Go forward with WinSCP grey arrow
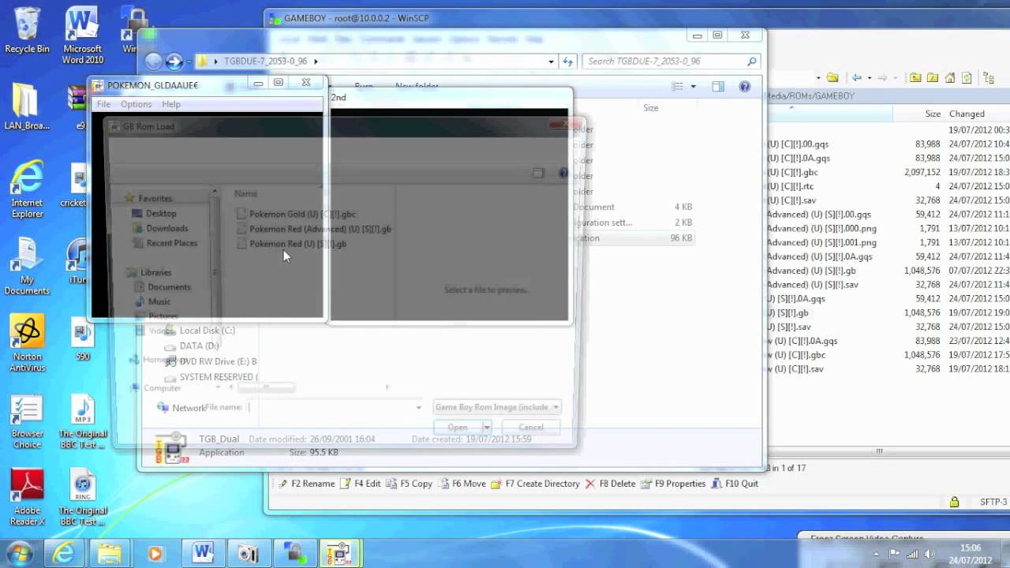Screen dimensions: 1010x568 (882, 77)
